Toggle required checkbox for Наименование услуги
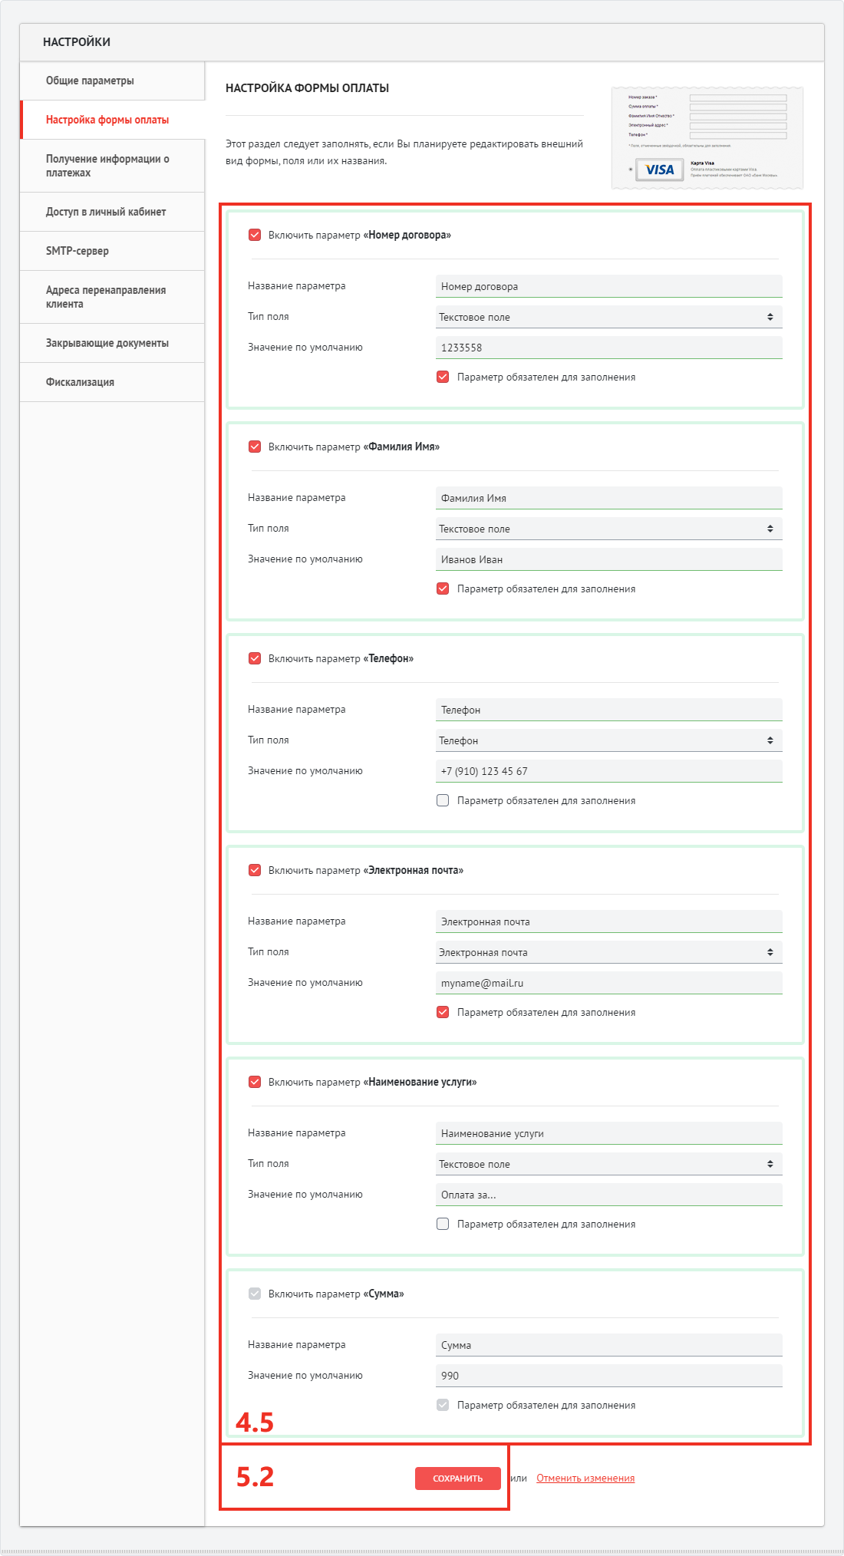The height and width of the screenshot is (1556, 844). (443, 1224)
